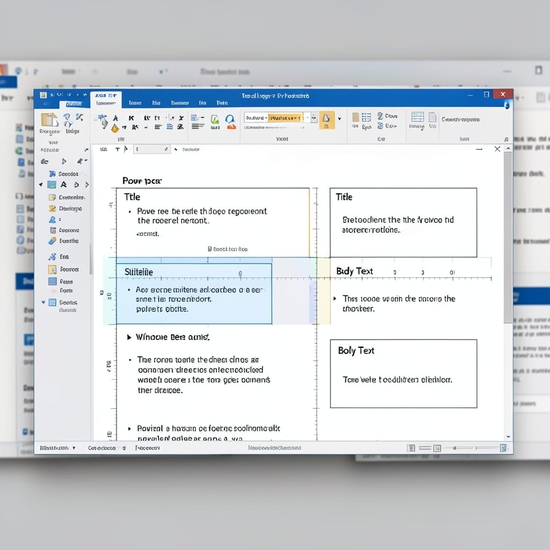Open the third ribbon tab "Mus"
Viewport: 550px width, 550px height.
(156, 103)
